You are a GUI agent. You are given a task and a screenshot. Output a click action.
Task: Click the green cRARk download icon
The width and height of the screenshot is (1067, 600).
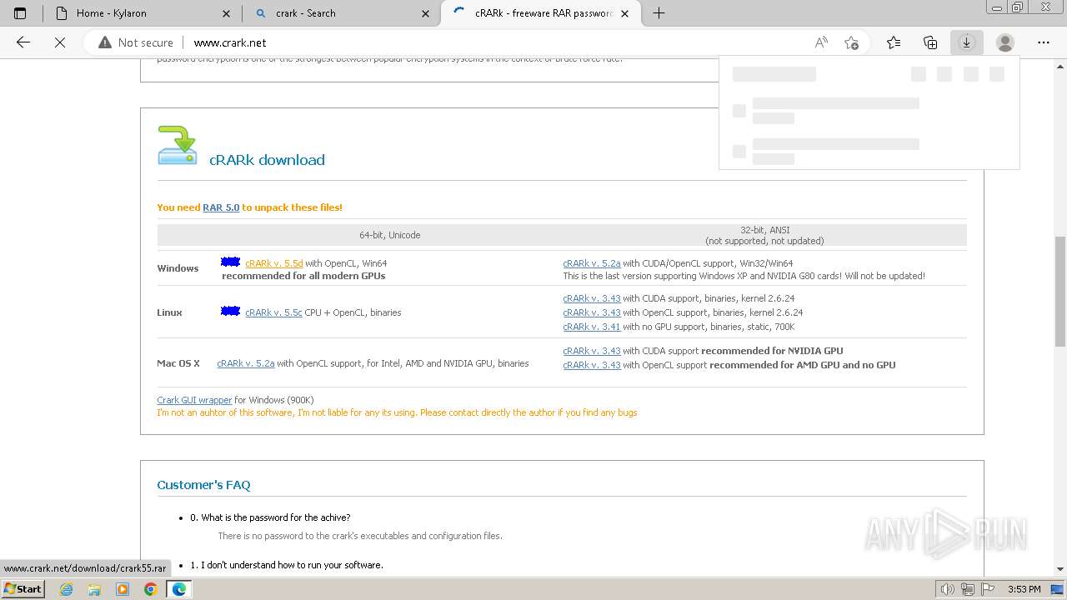178,145
